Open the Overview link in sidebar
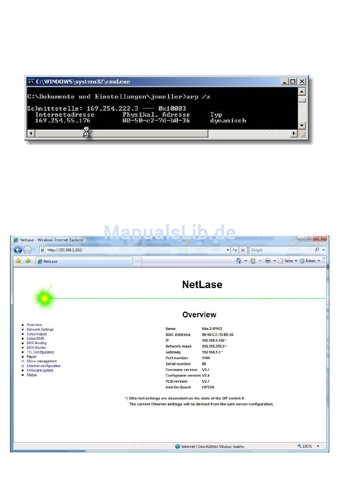Viewport: 339px width, 503px height. pos(34,325)
